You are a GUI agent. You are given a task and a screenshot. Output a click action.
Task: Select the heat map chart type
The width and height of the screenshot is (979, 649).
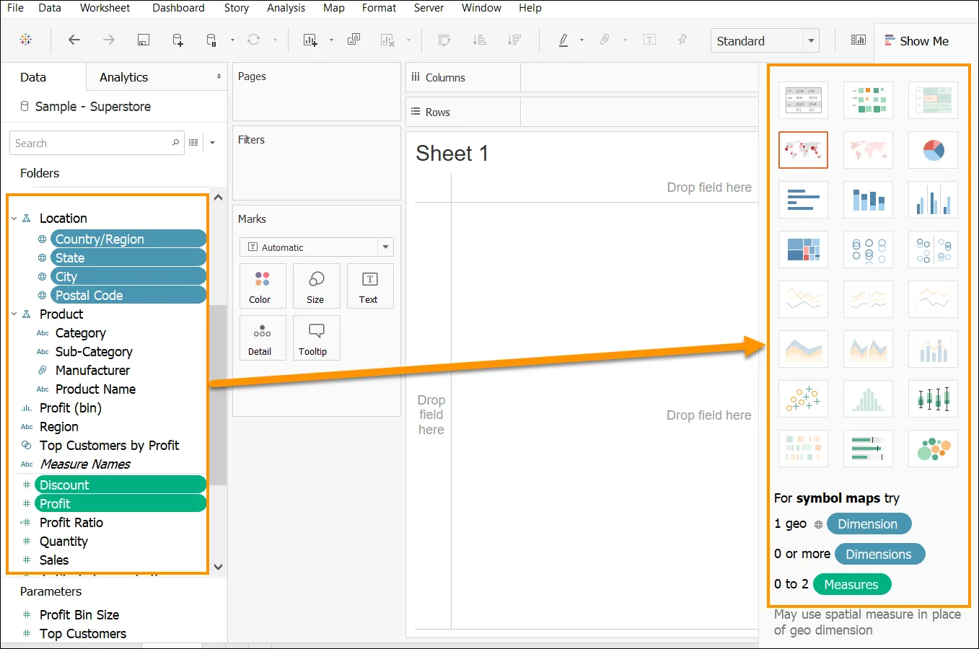tap(869, 100)
